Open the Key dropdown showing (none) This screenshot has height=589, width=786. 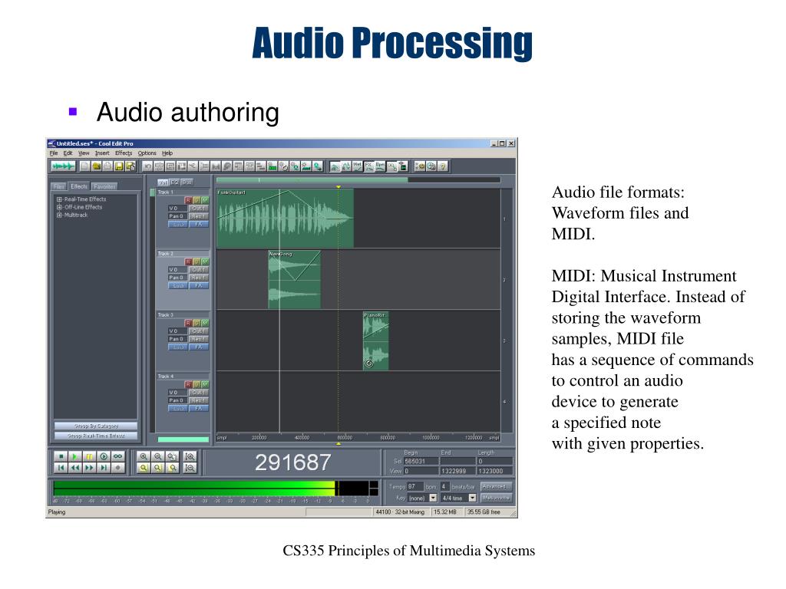click(423, 498)
